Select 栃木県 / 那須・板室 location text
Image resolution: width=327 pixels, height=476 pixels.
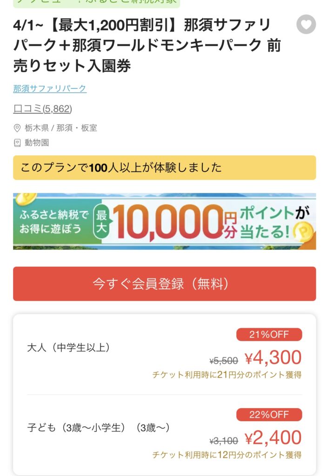tap(61, 128)
